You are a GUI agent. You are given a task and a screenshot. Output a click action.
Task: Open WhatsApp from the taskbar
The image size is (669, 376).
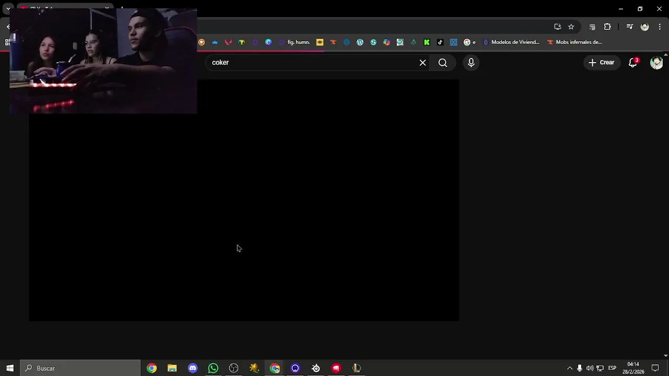(213, 368)
